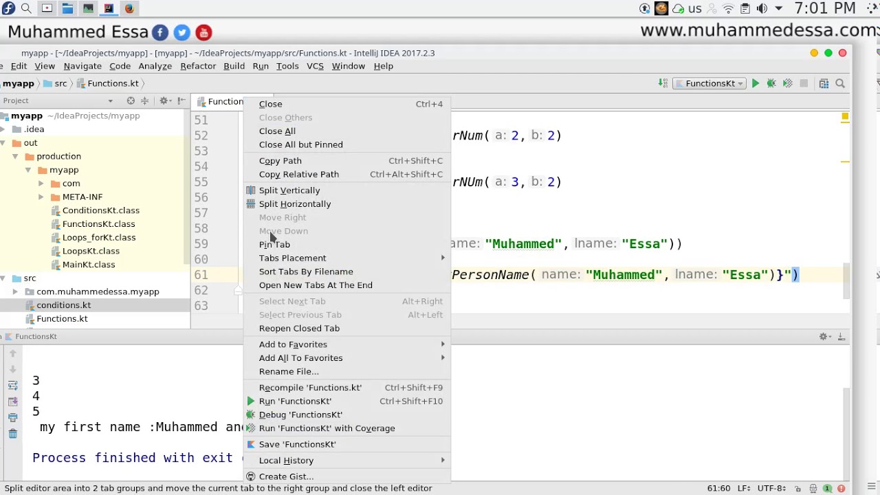Choose Close All in context menu

(x=347, y=131)
